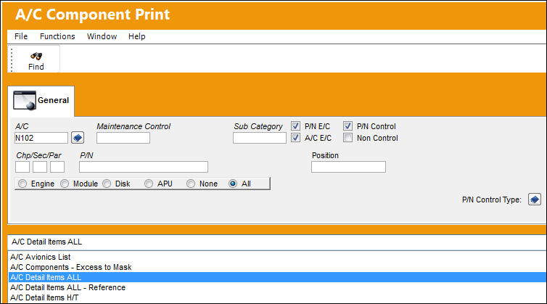
Task: Select 'A/C Detail Items ALL - Reference' row
Action: click(x=277, y=287)
